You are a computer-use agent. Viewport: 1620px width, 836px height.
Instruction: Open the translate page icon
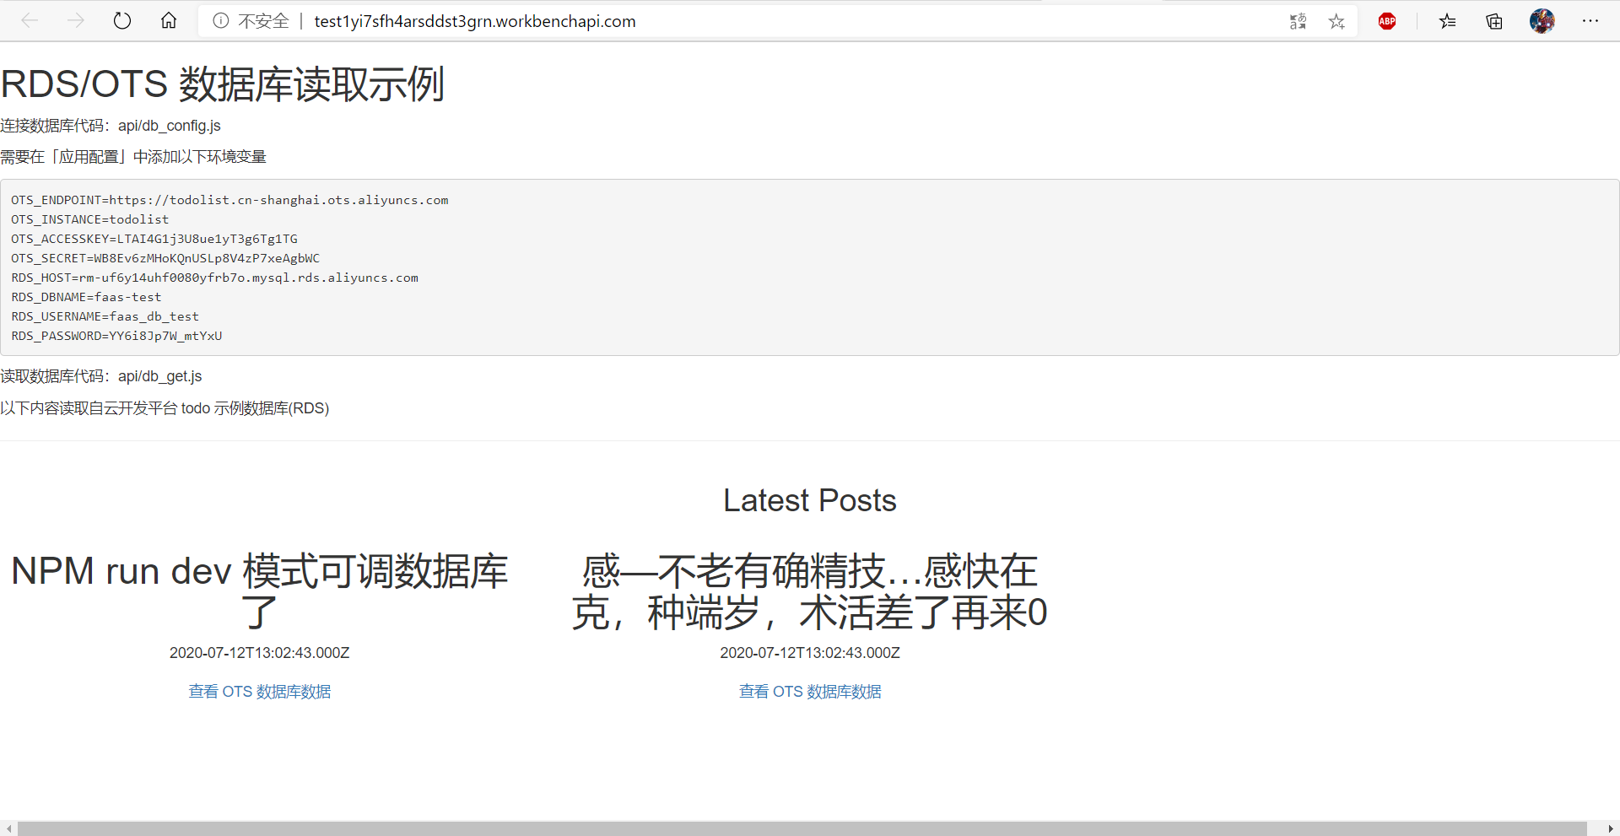click(1298, 22)
